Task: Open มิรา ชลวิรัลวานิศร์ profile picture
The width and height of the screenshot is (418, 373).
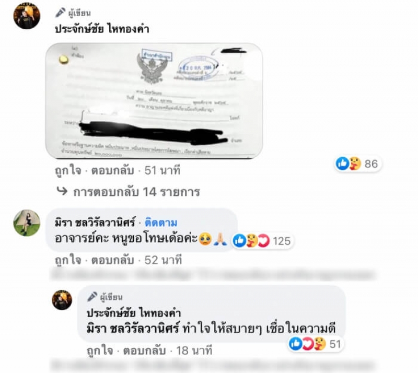Action: (x=27, y=223)
